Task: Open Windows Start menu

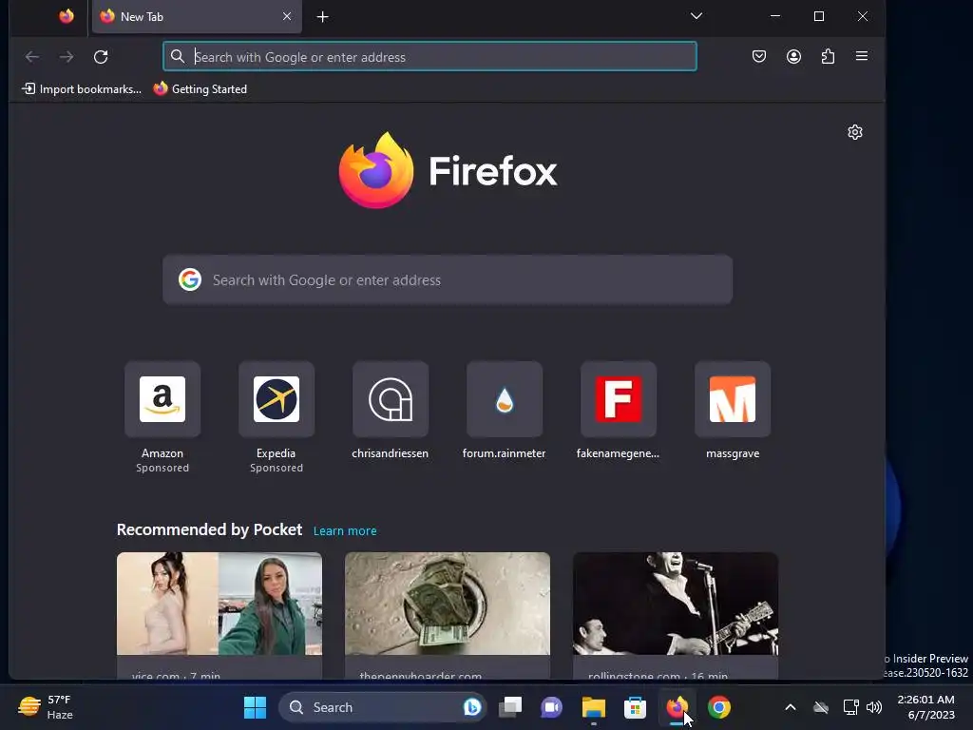Action: [255, 707]
